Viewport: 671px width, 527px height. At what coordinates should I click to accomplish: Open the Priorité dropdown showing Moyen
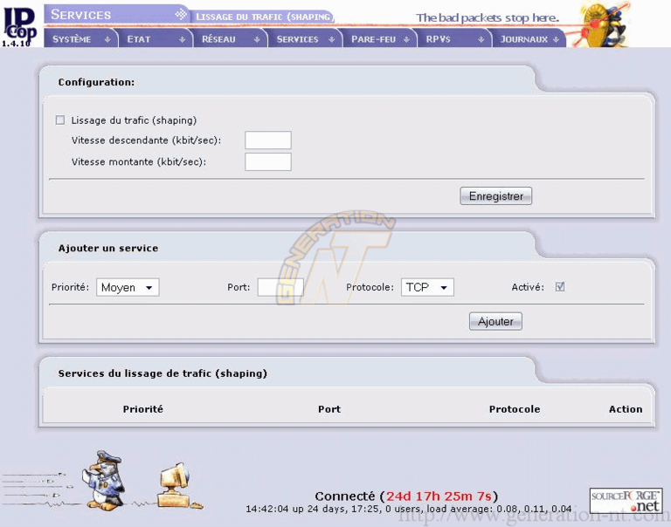pos(128,287)
